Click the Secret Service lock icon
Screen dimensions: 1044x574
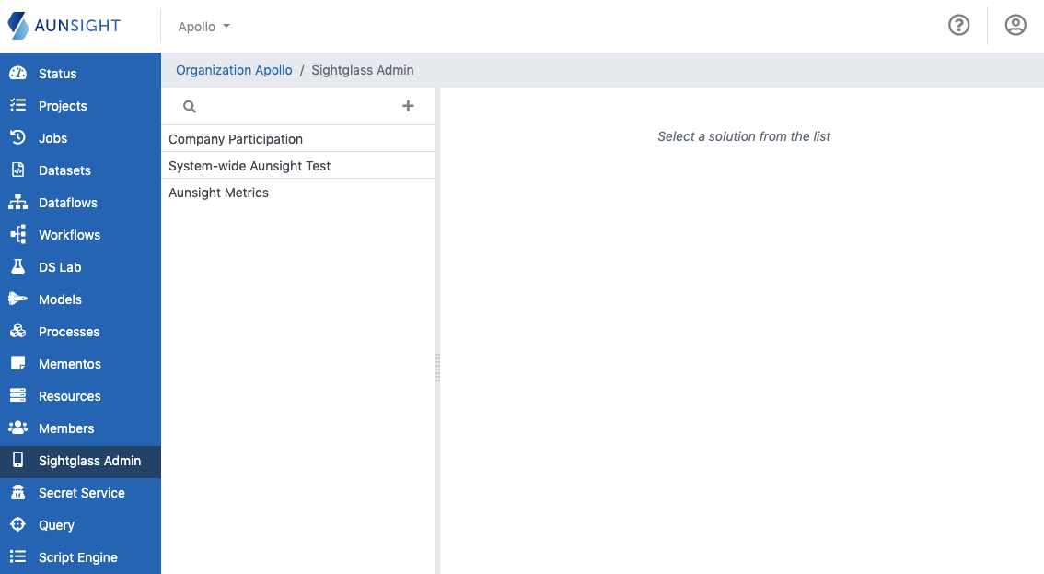(20, 492)
